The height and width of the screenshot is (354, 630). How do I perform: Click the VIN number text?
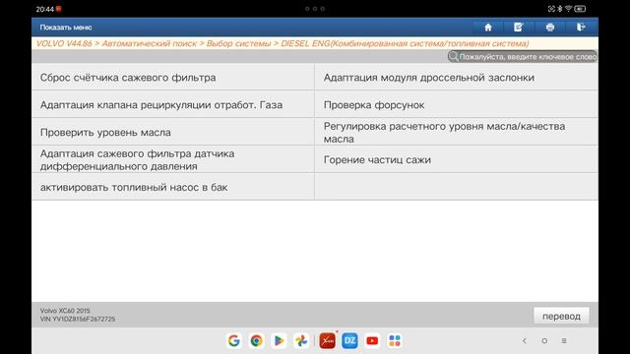point(78,319)
